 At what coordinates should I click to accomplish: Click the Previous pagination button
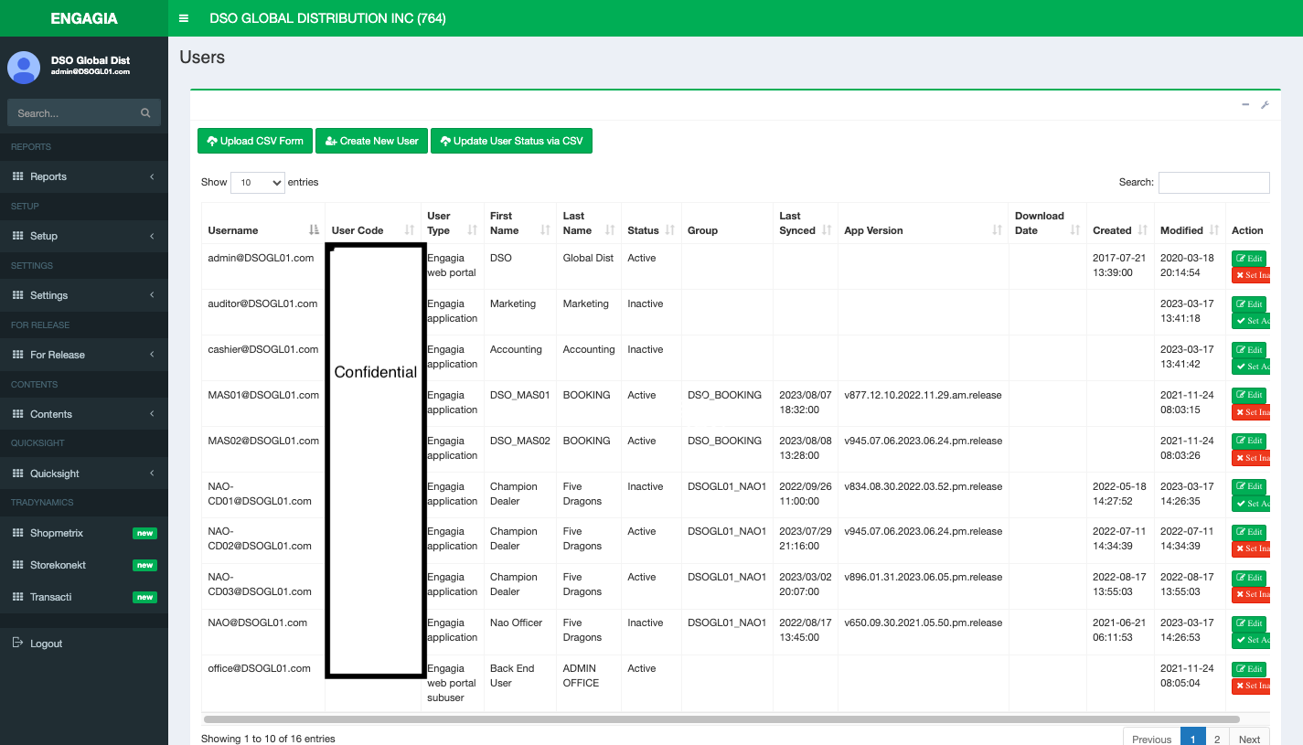1151,739
